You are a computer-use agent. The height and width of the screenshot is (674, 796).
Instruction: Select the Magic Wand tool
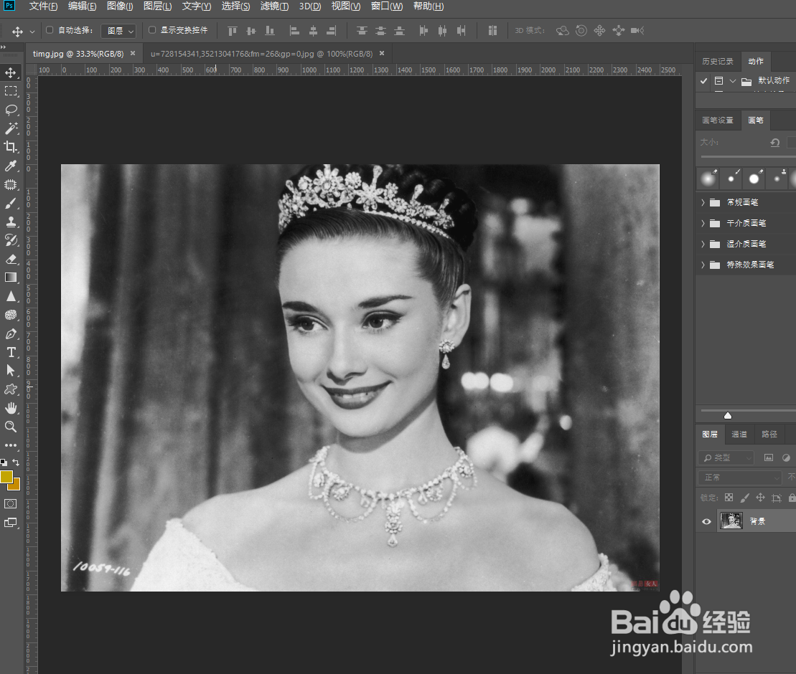(11, 128)
